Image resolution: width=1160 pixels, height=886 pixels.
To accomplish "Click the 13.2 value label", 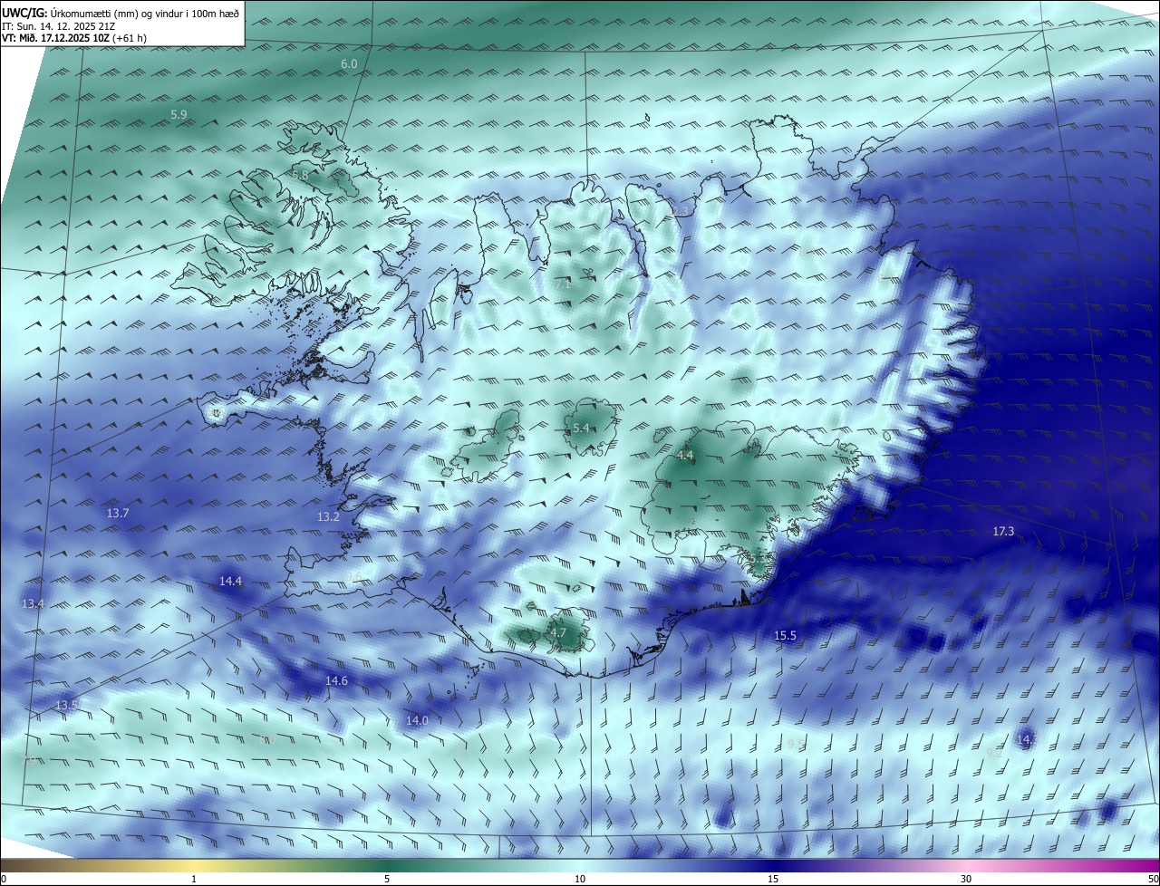I will [x=328, y=516].
